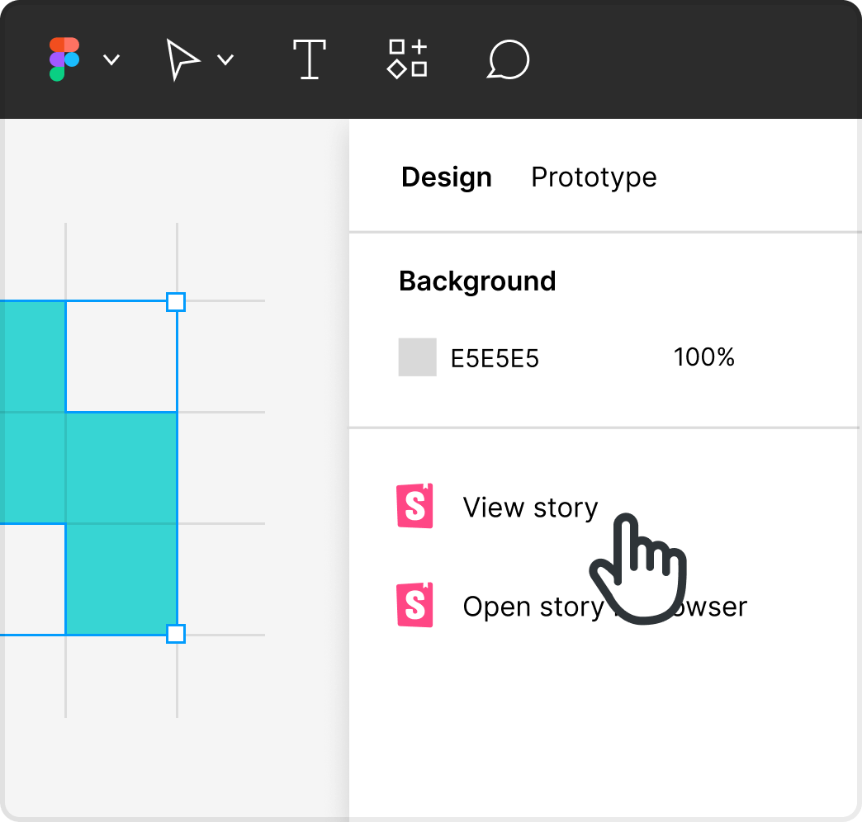Expand the toolbar selection tool dropdown arrow

tap(225, 61)
